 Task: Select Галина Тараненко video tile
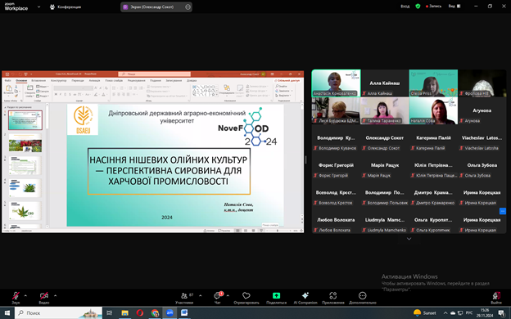[385, 110]
